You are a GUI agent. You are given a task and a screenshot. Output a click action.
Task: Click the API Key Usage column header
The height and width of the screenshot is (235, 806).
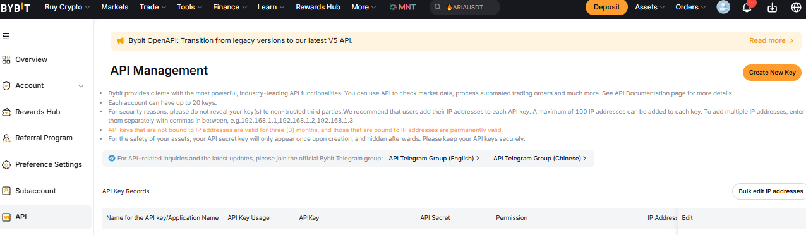pyautogui.click(x=248, y=218)
